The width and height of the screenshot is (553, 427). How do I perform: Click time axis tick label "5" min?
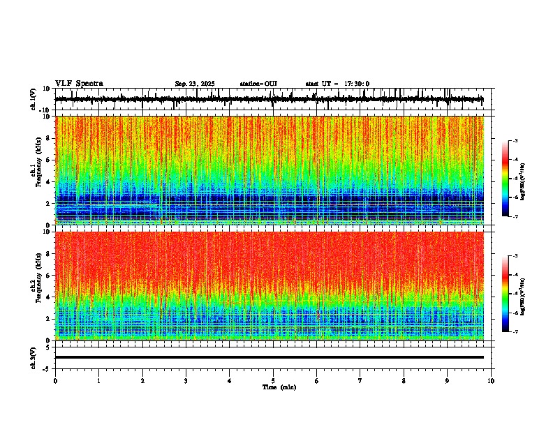pyautogui.click(x=273, y=380)
